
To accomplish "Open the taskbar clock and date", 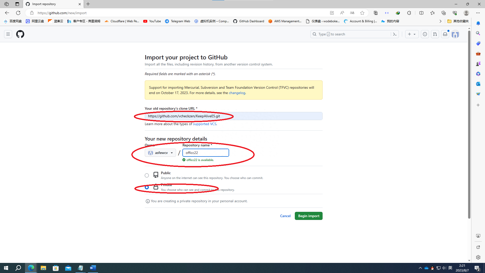I will (x=462, y=268).
